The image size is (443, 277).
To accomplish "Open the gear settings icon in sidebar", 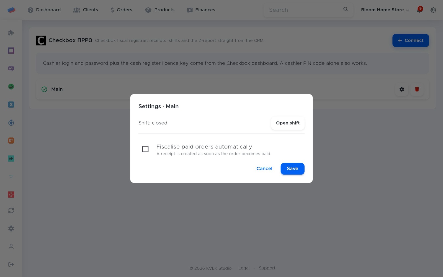I will coord(11,229).
